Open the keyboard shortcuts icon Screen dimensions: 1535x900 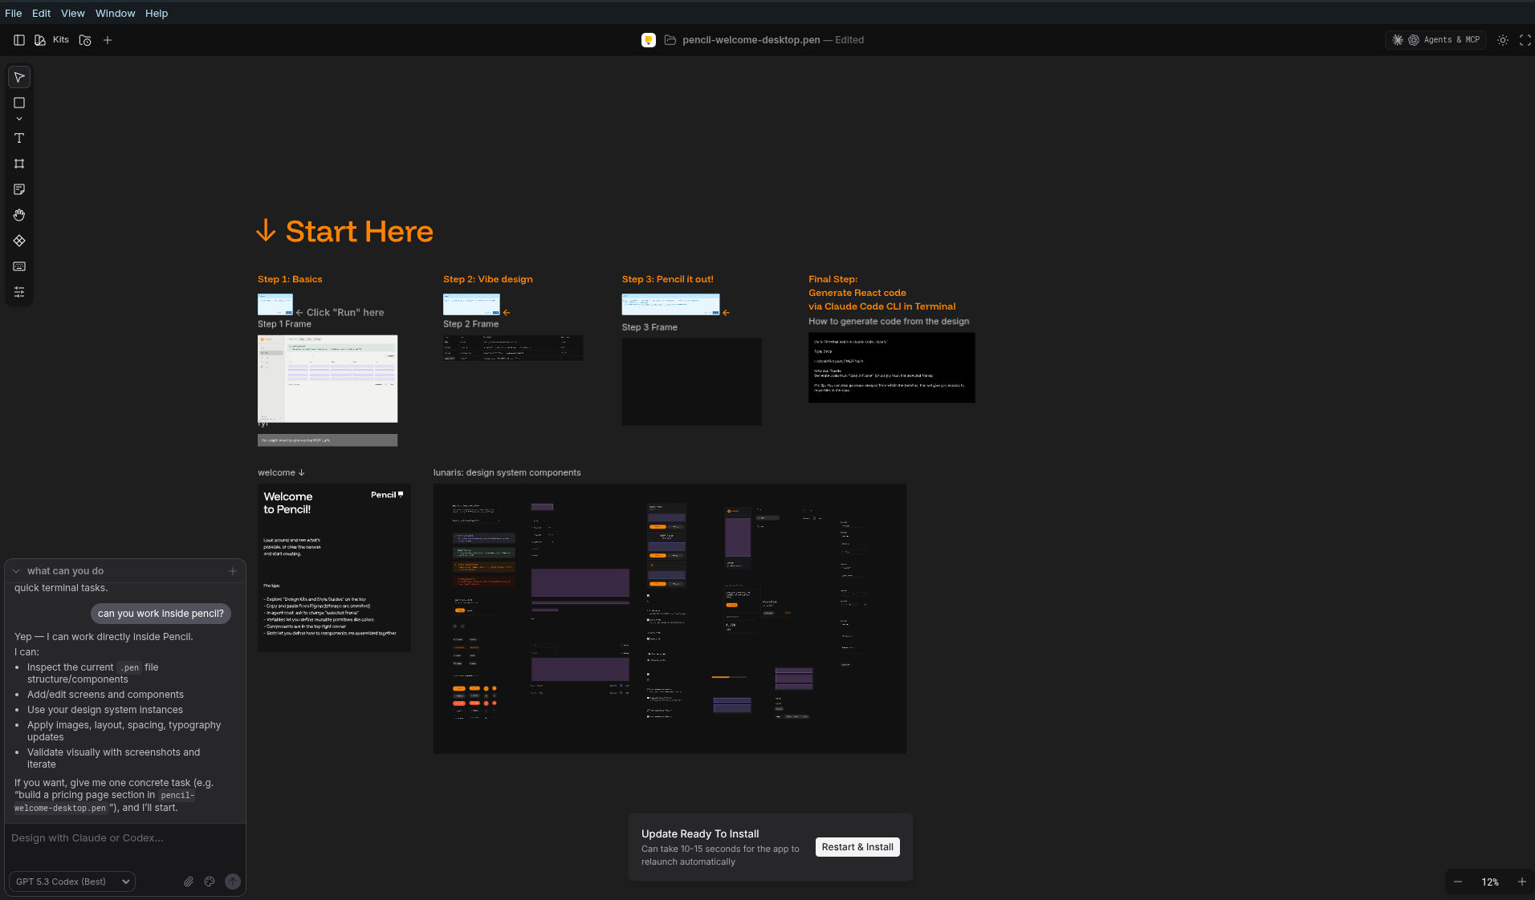click(19, 266)
